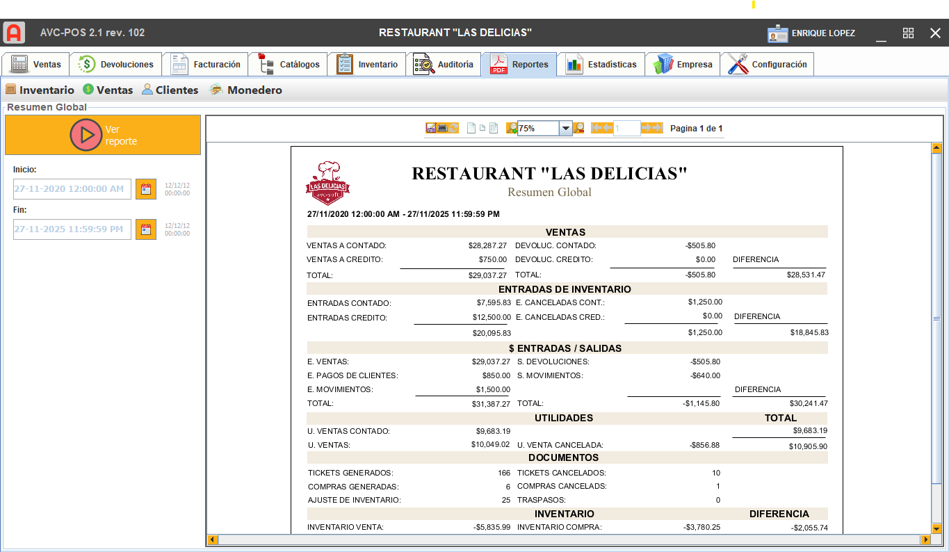Open the calendar picker for Inicio date
This screenshot has height=552, width=949.
click(x=145, y=188)
